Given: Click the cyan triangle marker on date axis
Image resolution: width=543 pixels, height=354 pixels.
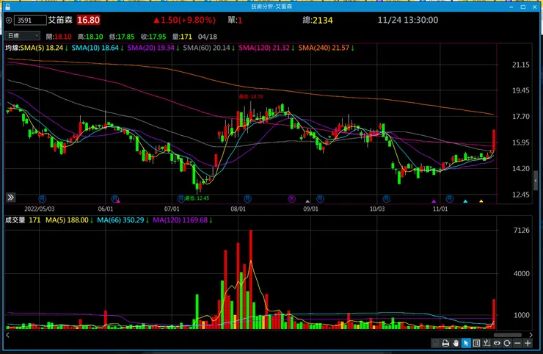Looking at the screenshot, I should point(465,201).
